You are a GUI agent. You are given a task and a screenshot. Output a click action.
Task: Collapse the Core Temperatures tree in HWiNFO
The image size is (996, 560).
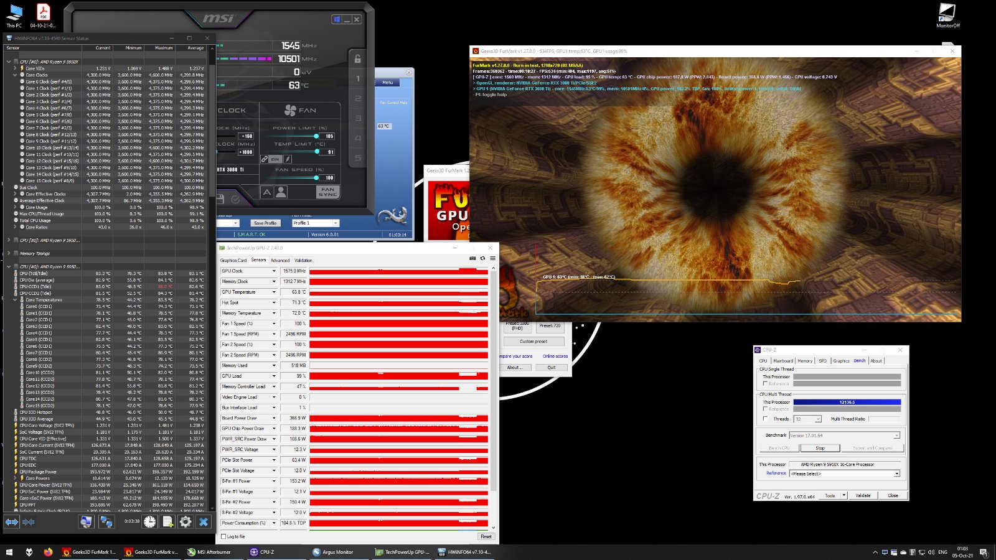click(x=15, y=300)
